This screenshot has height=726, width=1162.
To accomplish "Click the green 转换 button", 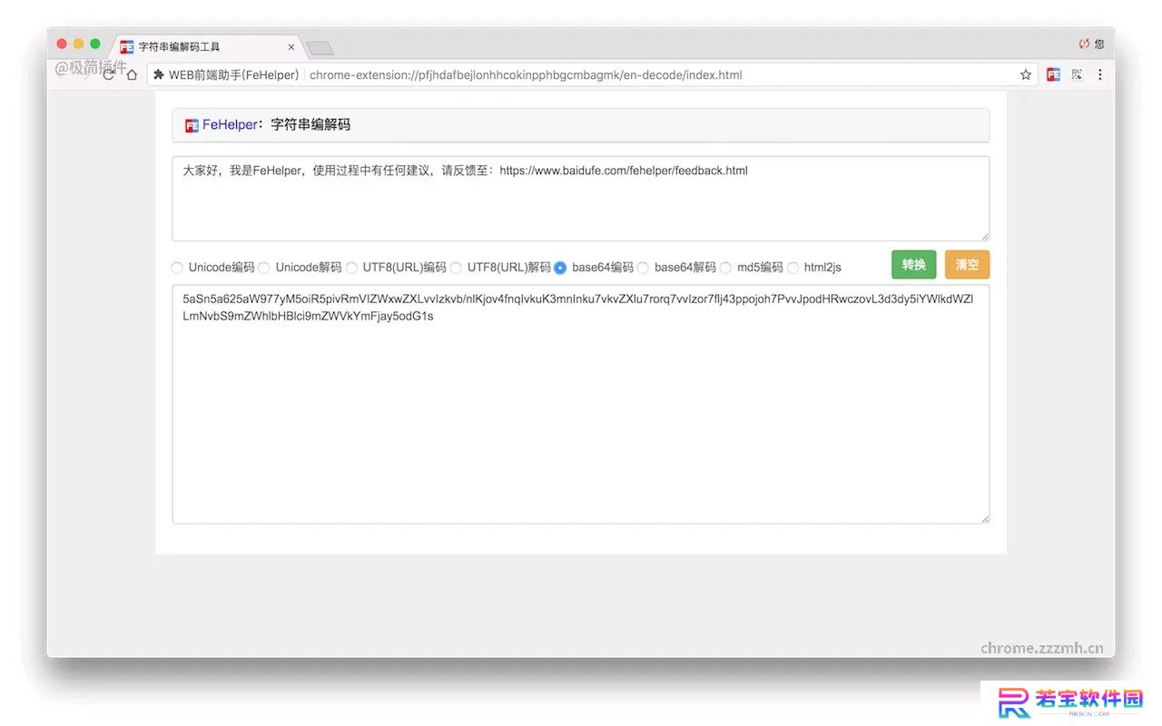I will tap(913, 264).
